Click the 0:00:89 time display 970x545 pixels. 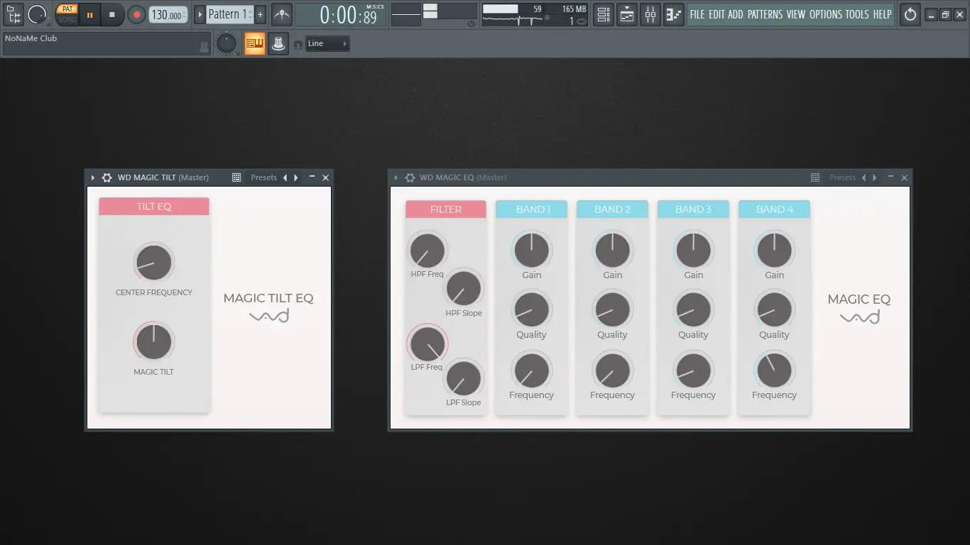(340, 14)
